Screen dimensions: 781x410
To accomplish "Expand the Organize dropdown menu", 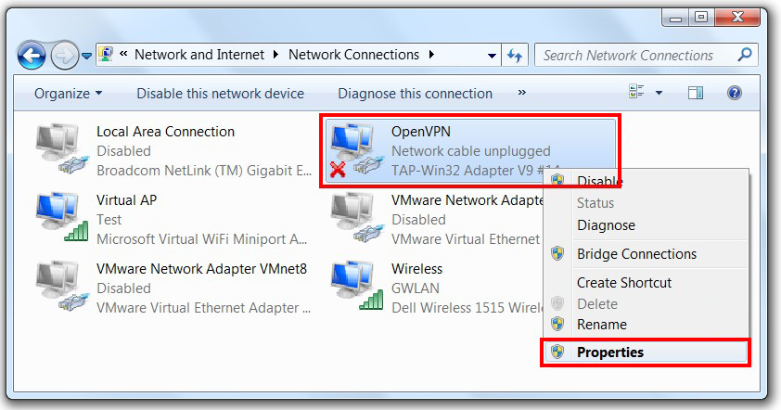I will pos(68,93).
